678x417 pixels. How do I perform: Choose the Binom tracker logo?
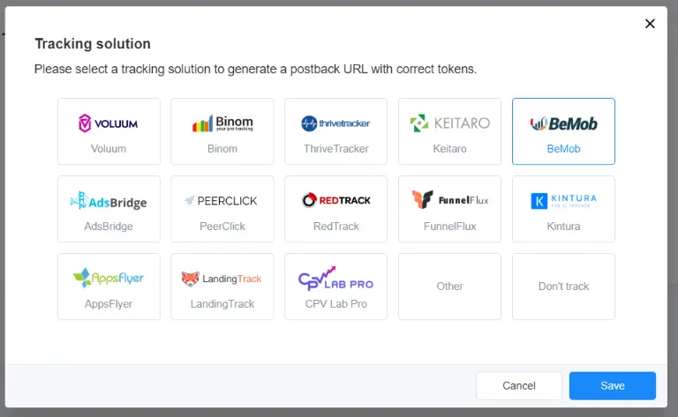222,123
